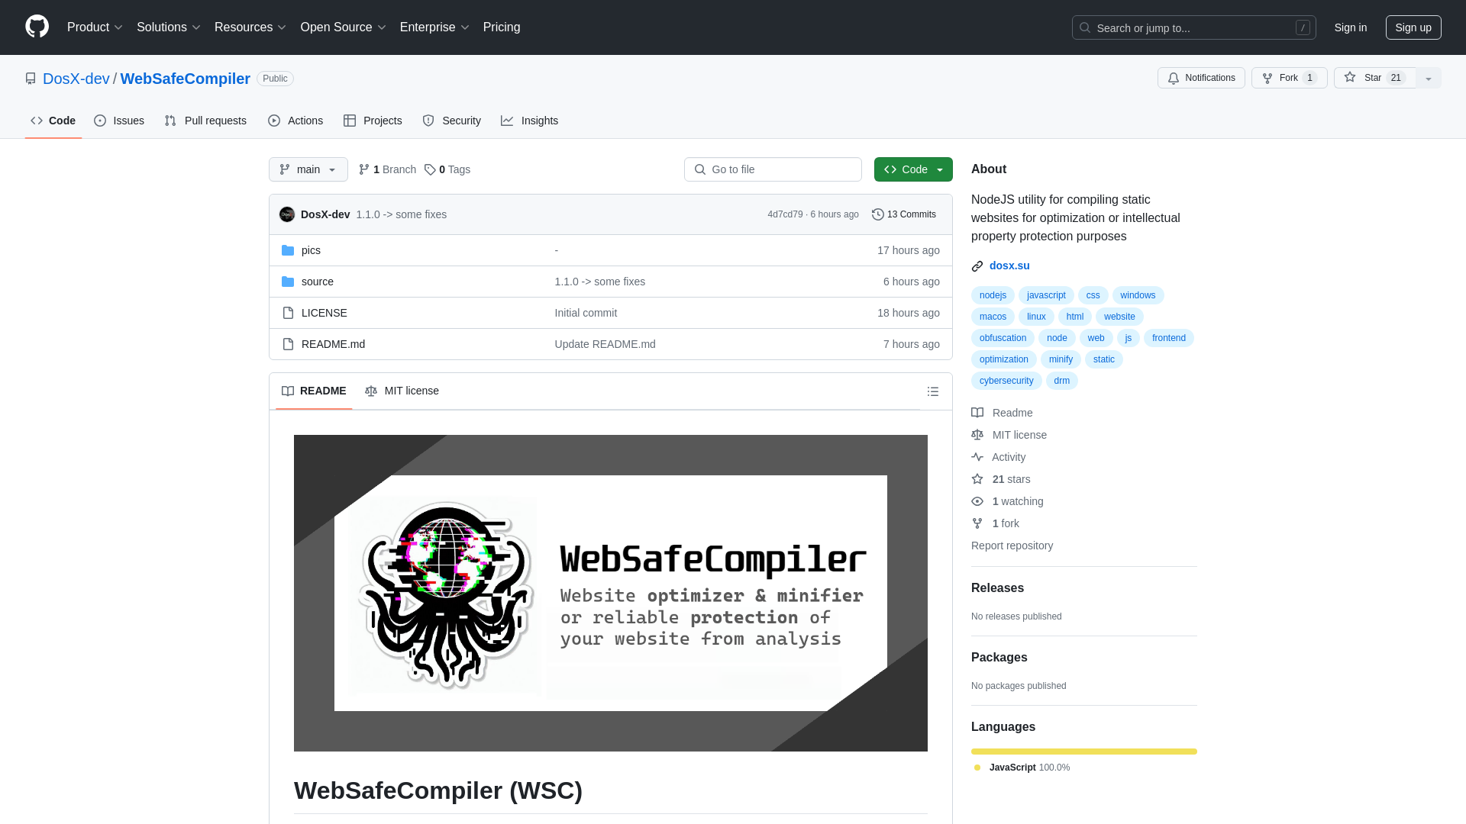Click the pulse icon beside Activity
This screenshot has width=1466, height=824.
pyautogui.click(x=977, y=457)
